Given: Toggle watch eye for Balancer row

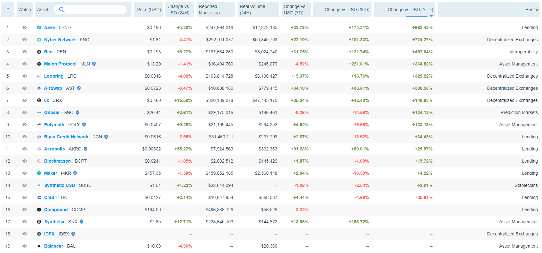Looking at the screenshot, I should coord(25,246).
